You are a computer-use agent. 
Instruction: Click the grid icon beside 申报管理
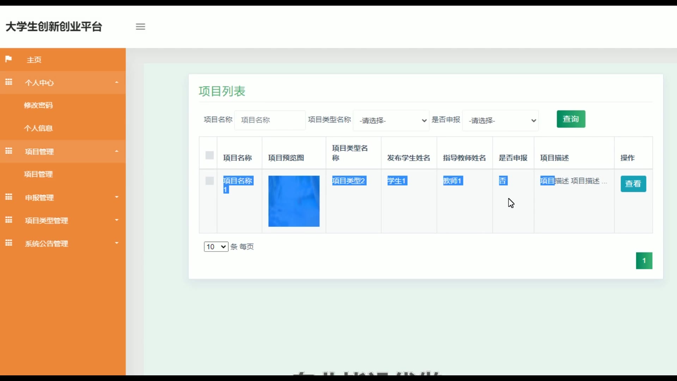(9, 197)
